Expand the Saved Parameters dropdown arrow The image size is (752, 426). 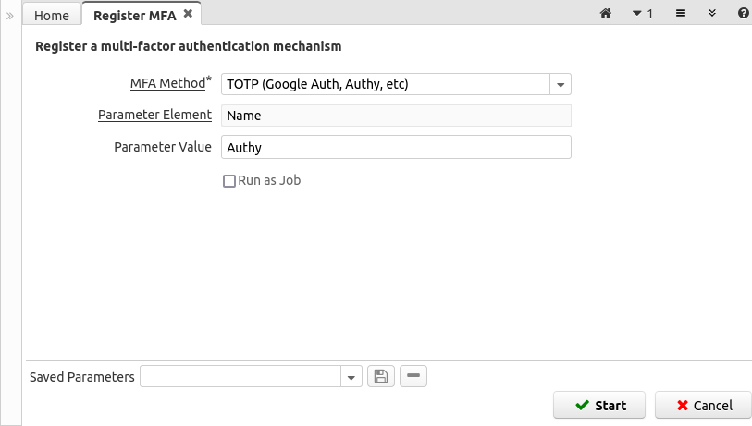351,377
